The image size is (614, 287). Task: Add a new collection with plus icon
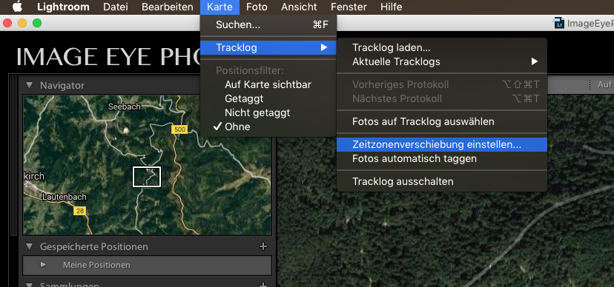[263, 285]
